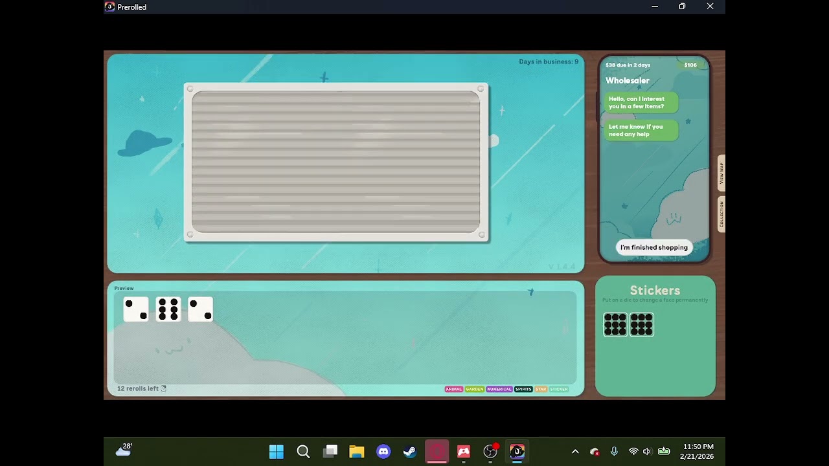Screen dimensions: 829x466
Task: Click the Stickers panel heading
Action: coord(655,291)
